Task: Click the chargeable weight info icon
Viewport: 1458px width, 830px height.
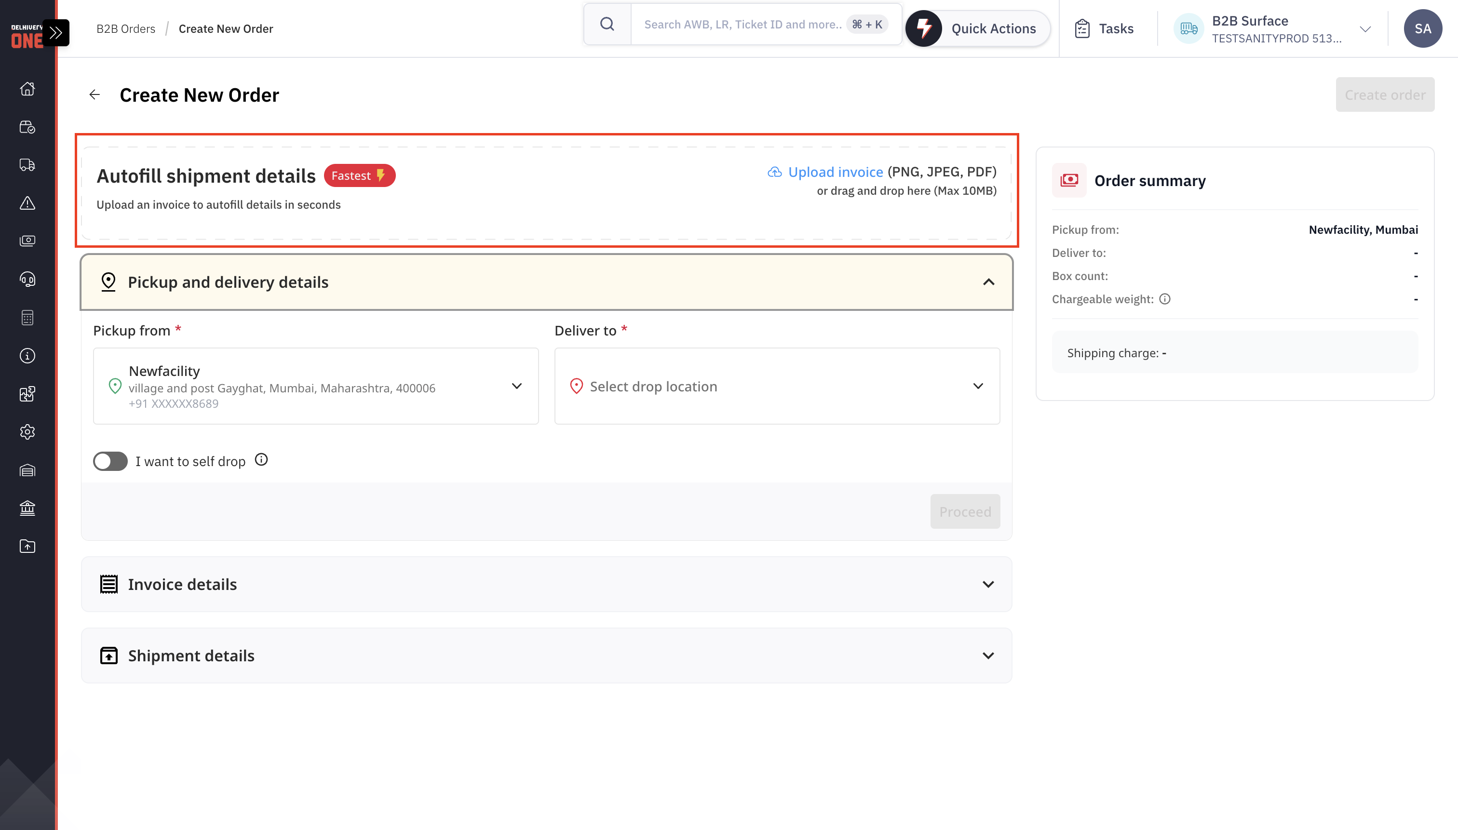Action: (1165, 299)
